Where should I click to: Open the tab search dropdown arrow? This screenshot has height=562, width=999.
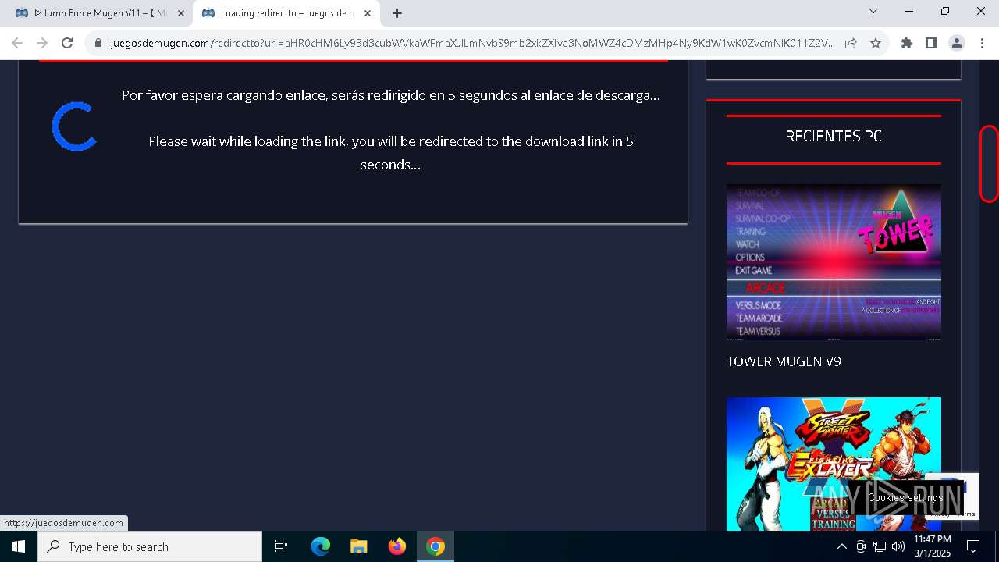point(873,11)
